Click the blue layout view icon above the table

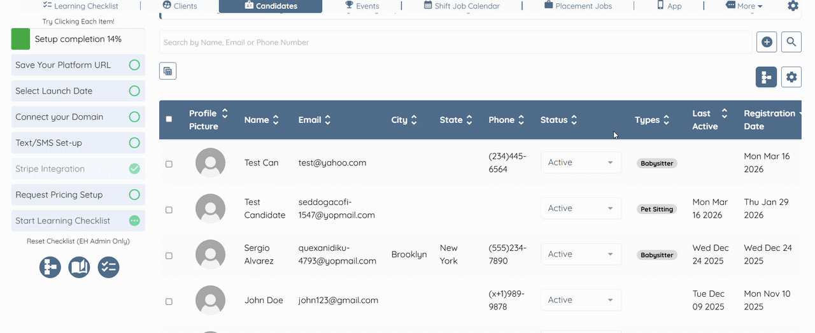tap(766, 77)
